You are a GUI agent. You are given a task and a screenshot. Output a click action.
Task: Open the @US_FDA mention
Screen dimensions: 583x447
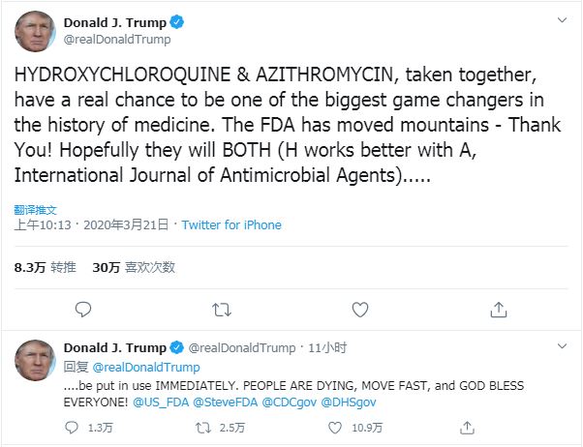(x=161, y=401)
